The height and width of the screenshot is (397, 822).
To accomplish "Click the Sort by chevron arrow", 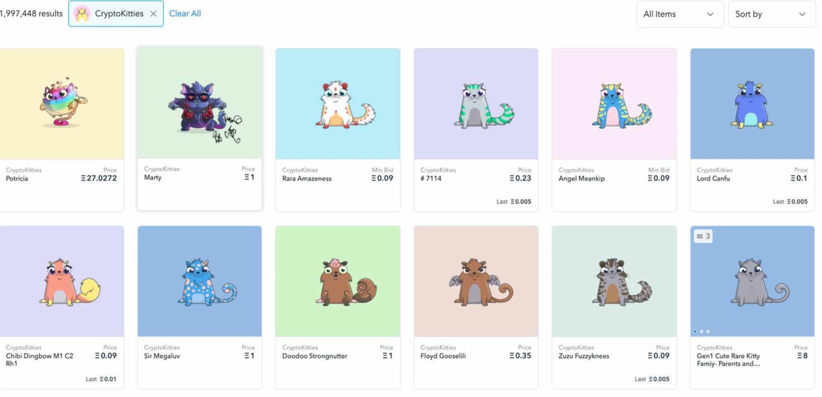I will click(x=802, y=14).
